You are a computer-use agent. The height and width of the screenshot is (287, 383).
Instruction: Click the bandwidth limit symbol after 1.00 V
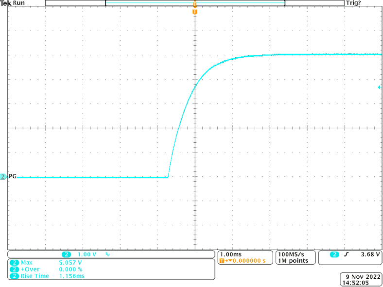click(x=108, y=254)
